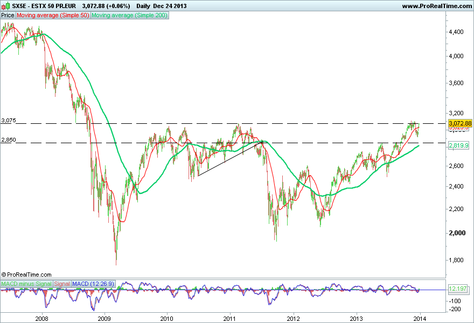This screenshot has height=323, width=474.
Task: Click the 2,200 price axis label
Action: pyautogui.click(x=456, y=209)
